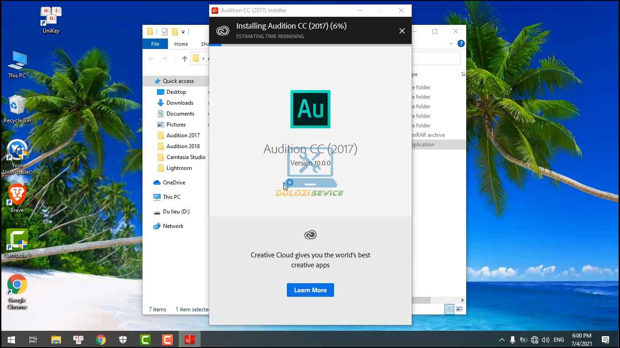The width and height of the screenshot is (620, 348).
Task: Open the File menu in Explorer
Action: coord(155,44)
